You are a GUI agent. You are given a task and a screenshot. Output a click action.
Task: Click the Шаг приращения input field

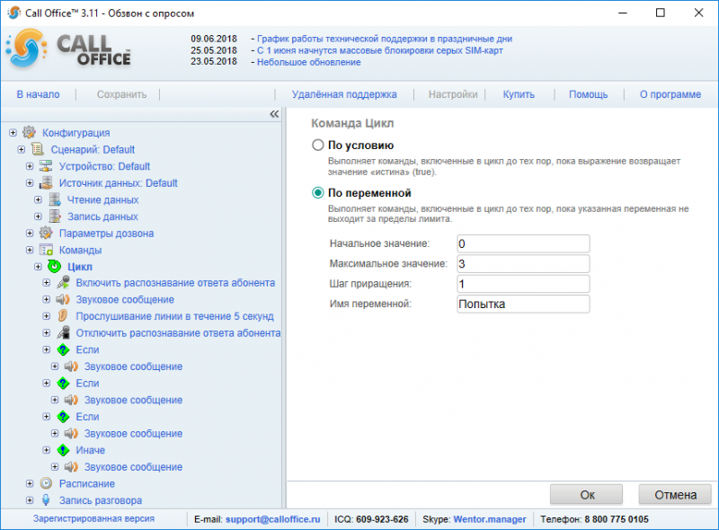[523, 284]
